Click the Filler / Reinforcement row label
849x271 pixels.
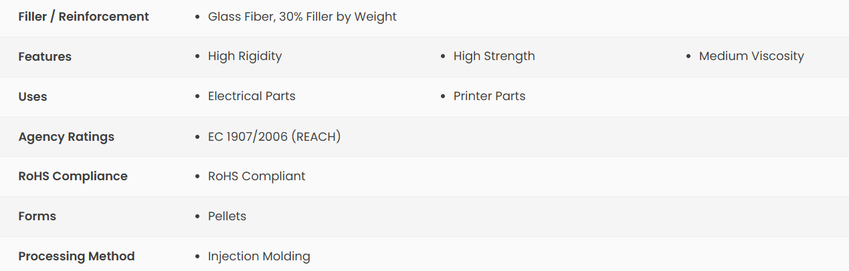(84, 17)
